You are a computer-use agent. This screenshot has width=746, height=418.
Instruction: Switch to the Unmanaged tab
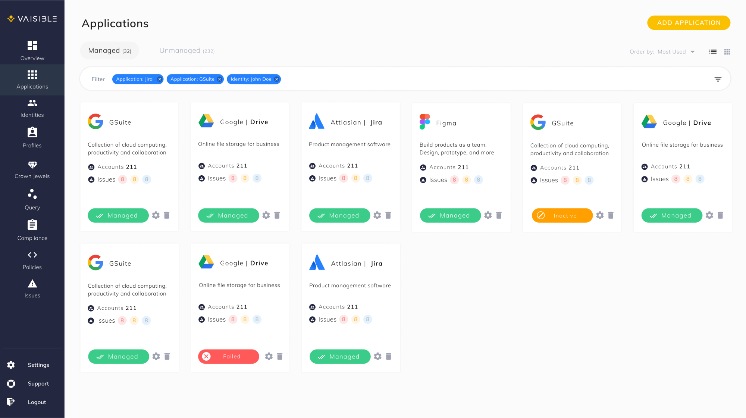pyautogui.click(x=186, y=51)
